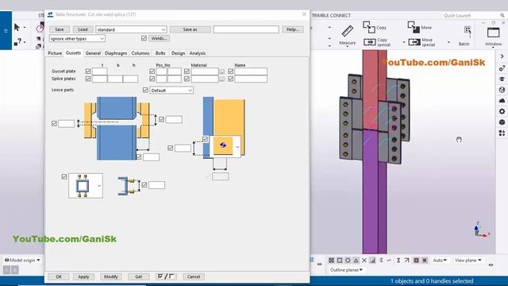Toggle the square snap switch
Image resolution: width=508 pixels, height=286 pixels.
340,261
